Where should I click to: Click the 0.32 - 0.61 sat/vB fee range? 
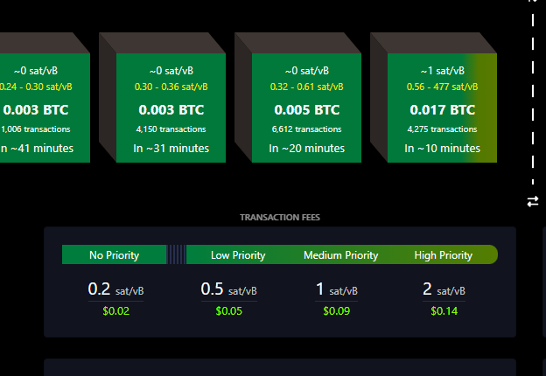pyautogui.click(x=307, y=87)
